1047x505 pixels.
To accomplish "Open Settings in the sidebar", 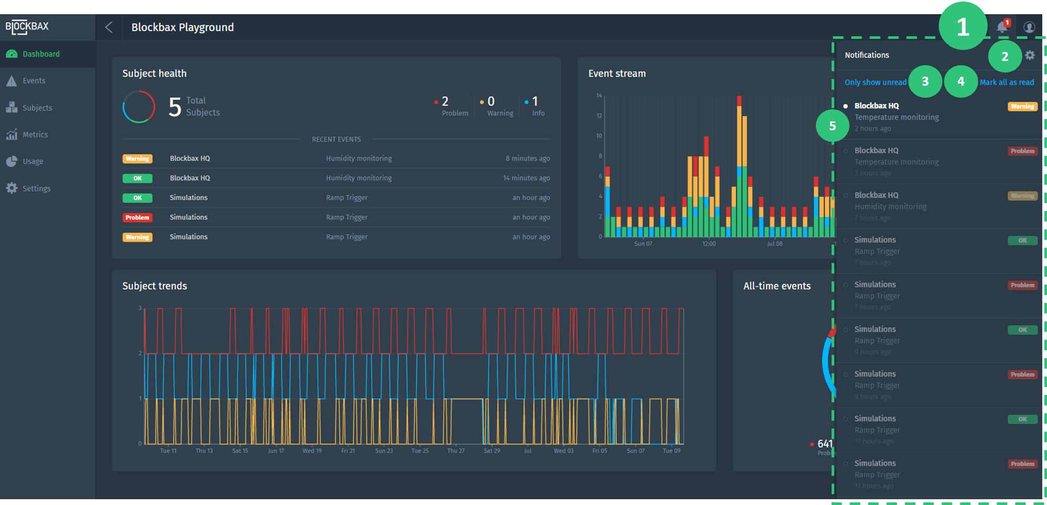I will pyautogui.click(x=36, y=188).
